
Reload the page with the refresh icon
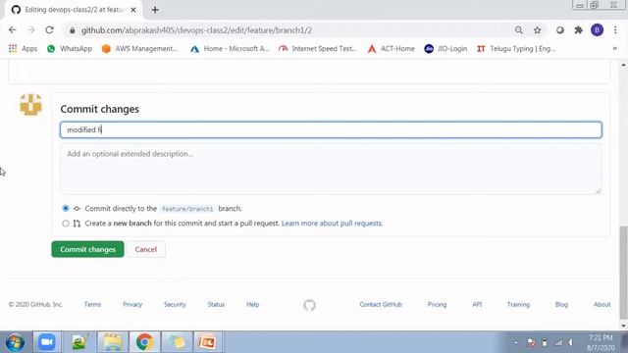click(49, 30)
